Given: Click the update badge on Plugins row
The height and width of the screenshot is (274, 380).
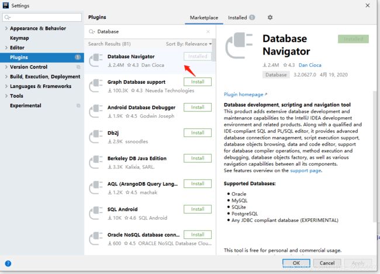Looking at the screenshot, I should (x=78, y=57).
